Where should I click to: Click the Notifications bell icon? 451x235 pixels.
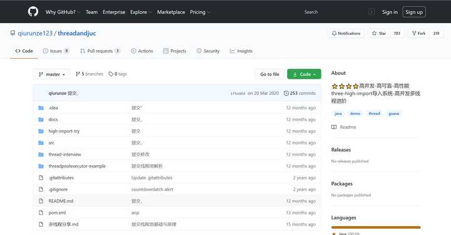334,33
